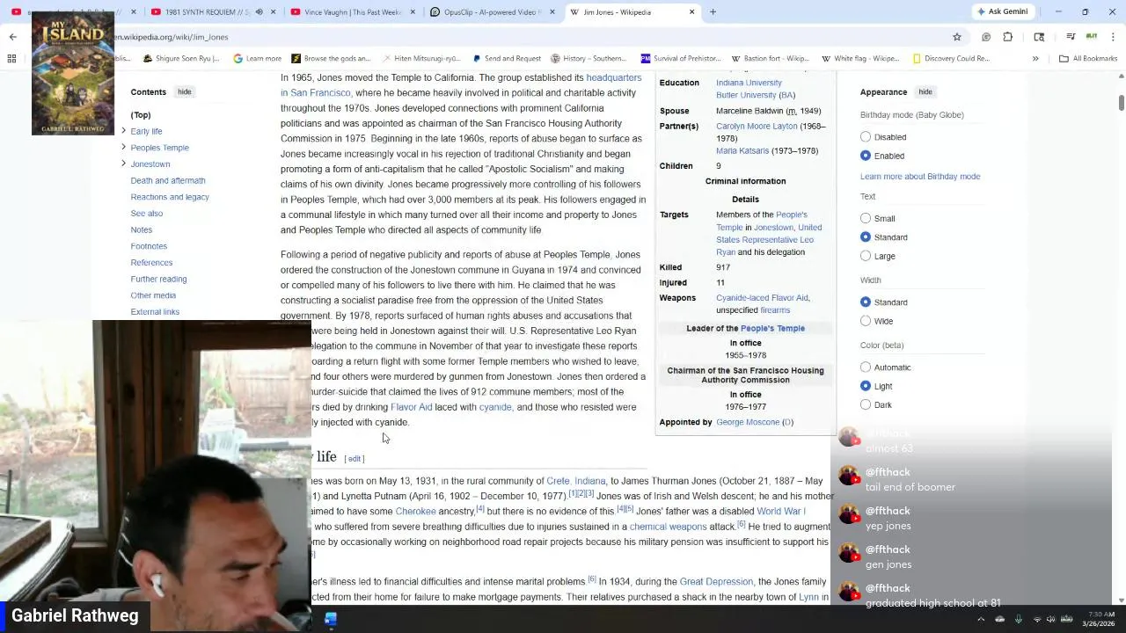The width and height of the screenshot is (1126, 633).
Task: Jump to Reactions and legacy section
Action: (170, 197)
